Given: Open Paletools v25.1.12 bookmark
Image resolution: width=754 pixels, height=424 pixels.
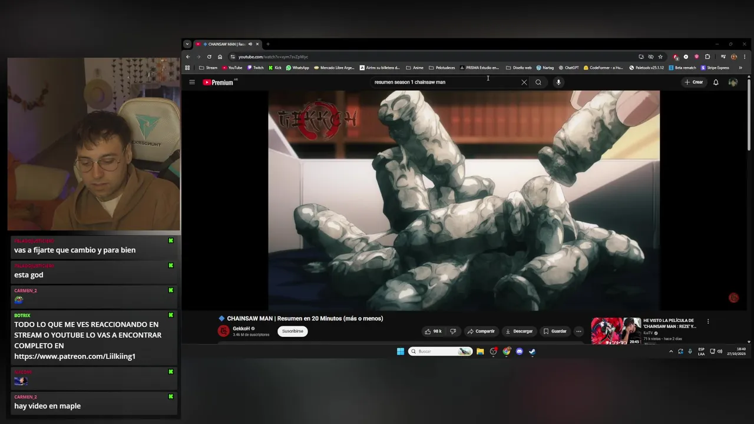Looking at the screenshot, I should click(646, 68).
